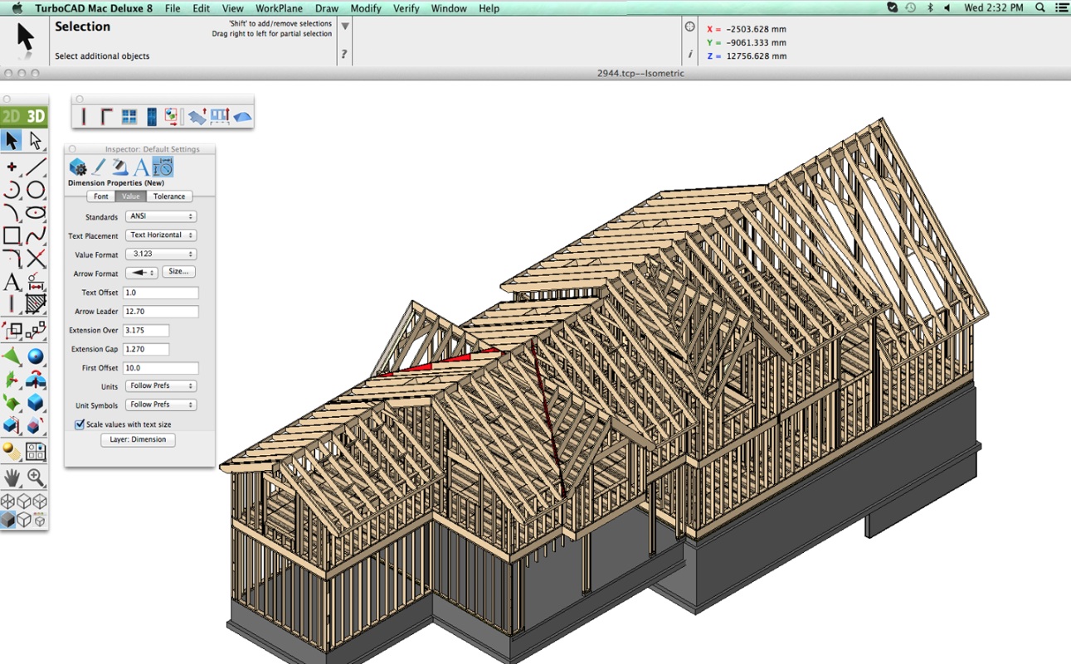Uncheck Scale values with text size
The height and width of the screenshot is (664, 1071).
point(80,424)
